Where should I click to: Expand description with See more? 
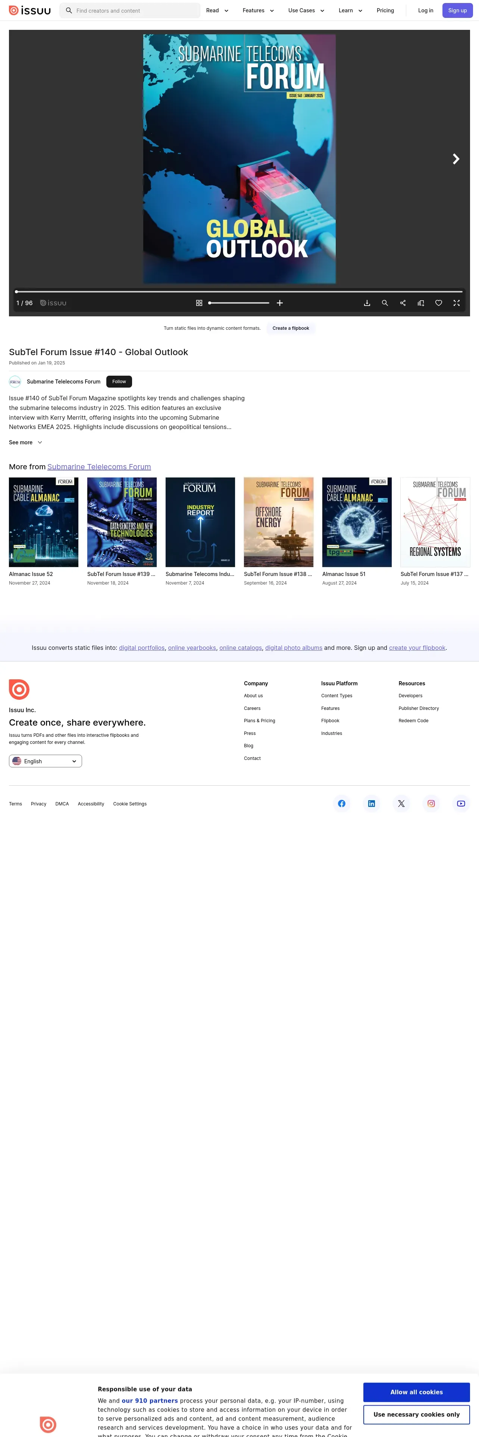25,442
